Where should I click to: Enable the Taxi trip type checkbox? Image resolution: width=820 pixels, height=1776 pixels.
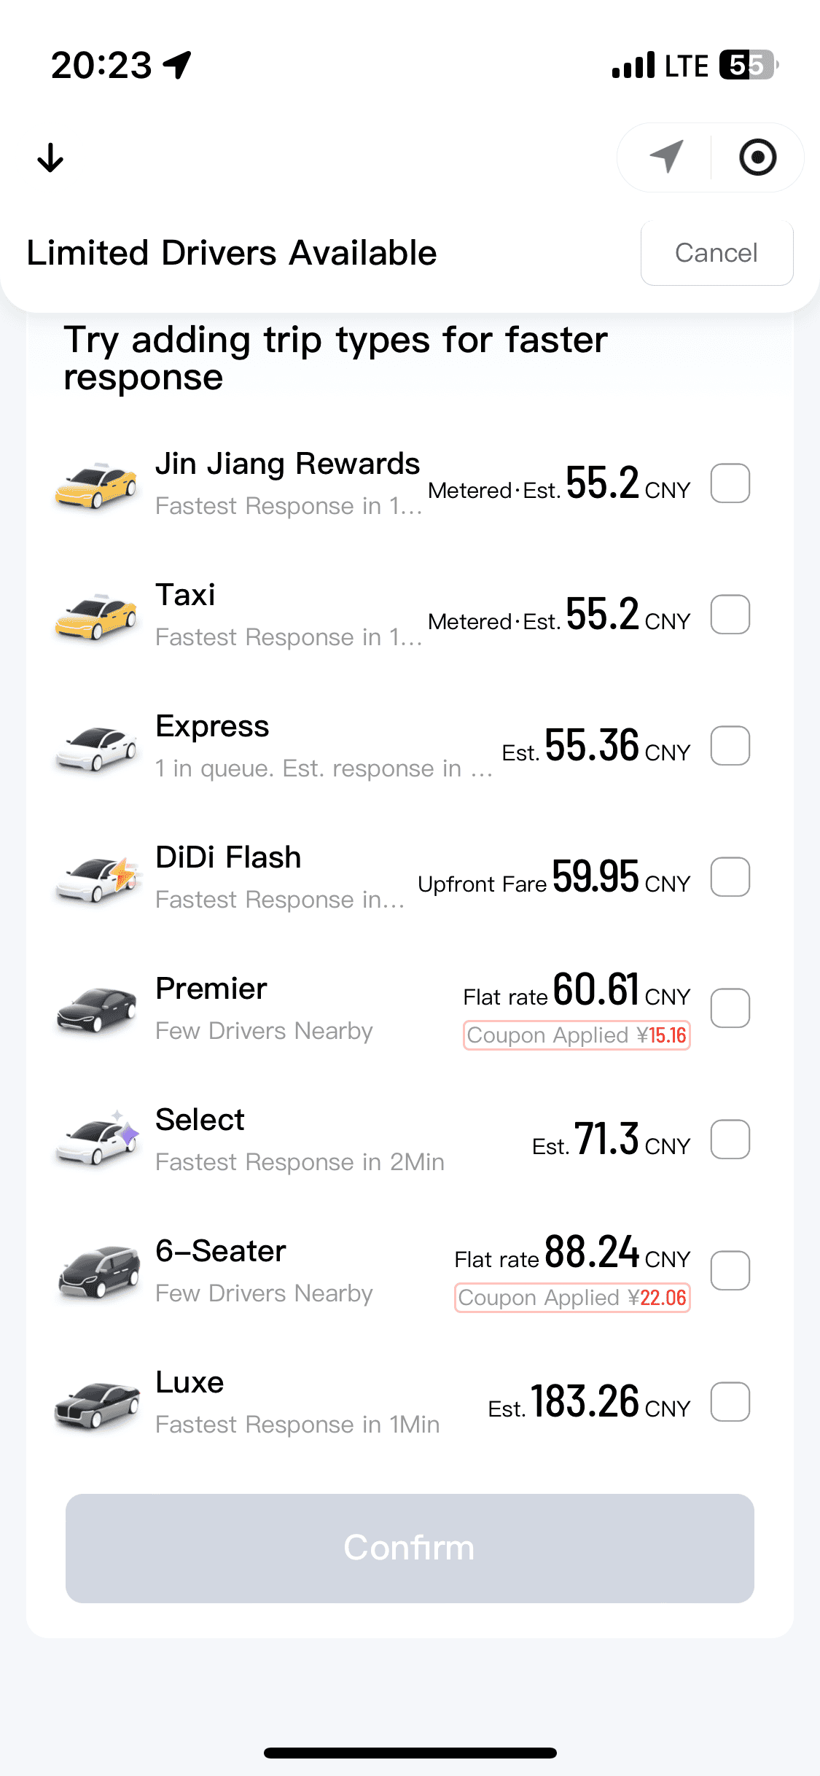point(730,615)
